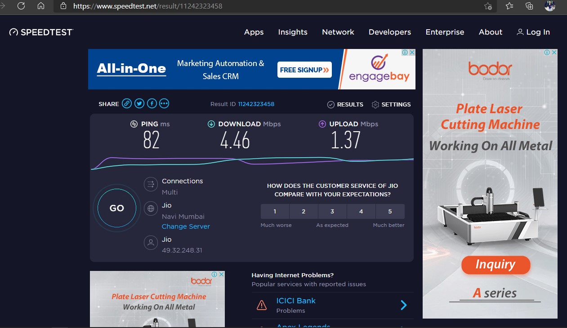Click the ping icon next to PING
Screen dimensions: 567x328
pyautogui.click(x=134, y=124)
